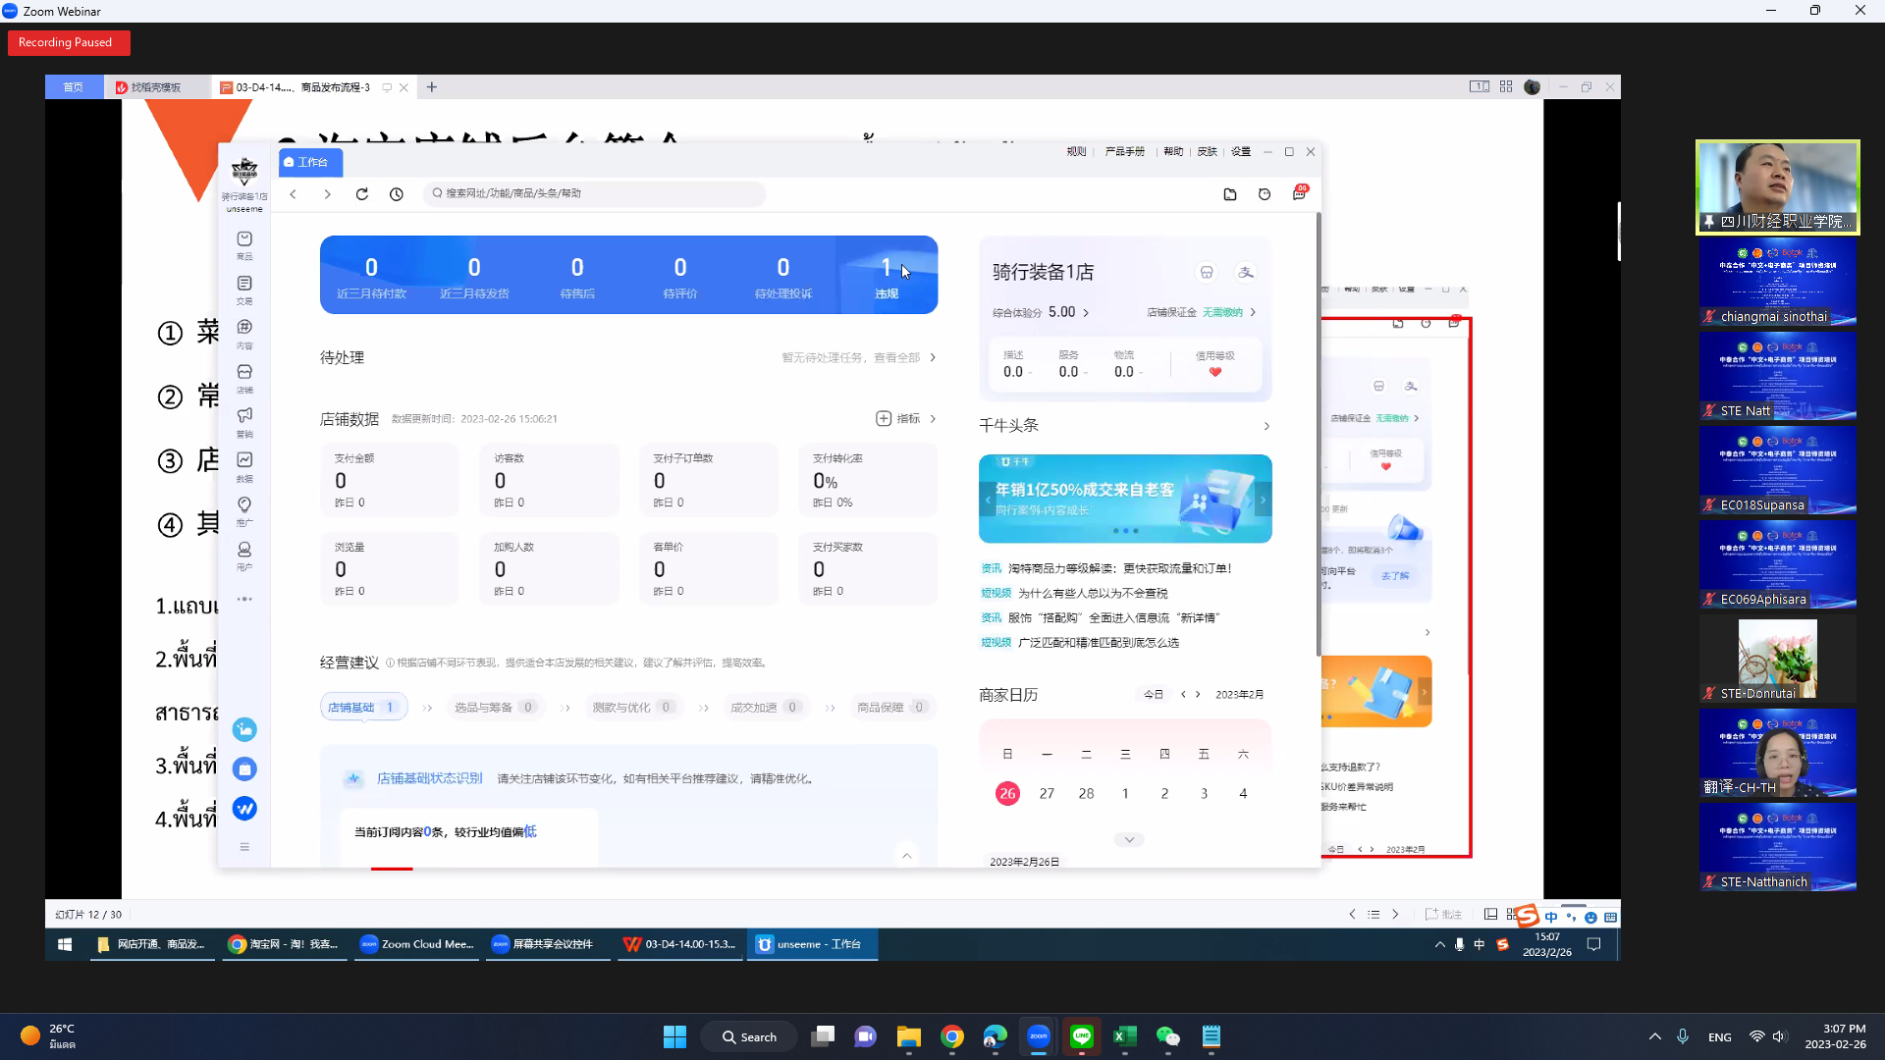Expand 店铺保证金 chevron
Image resolution: width=1885 pixels, height=1060 pixels.
[x=1253, y=312]
